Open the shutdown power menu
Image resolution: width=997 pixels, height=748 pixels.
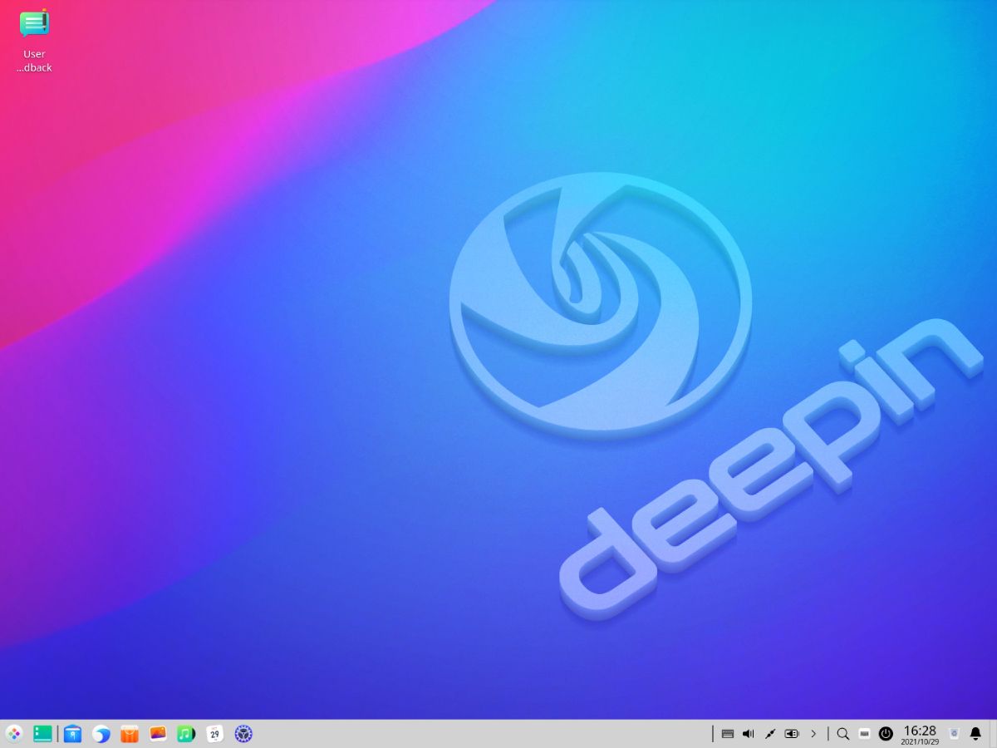coord(886,734)
